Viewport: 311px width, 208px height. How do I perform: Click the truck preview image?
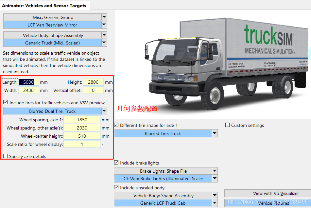click(x=213, y=64)
